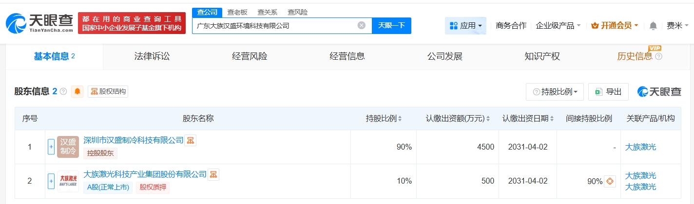The image size is (694, 204).
Task: Open equity structure icon beside 深圳市汉盛制冷科技有限公司
Action: 191,140
